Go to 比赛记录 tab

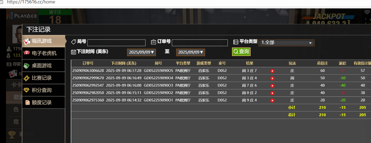click(x=44, y=78)
